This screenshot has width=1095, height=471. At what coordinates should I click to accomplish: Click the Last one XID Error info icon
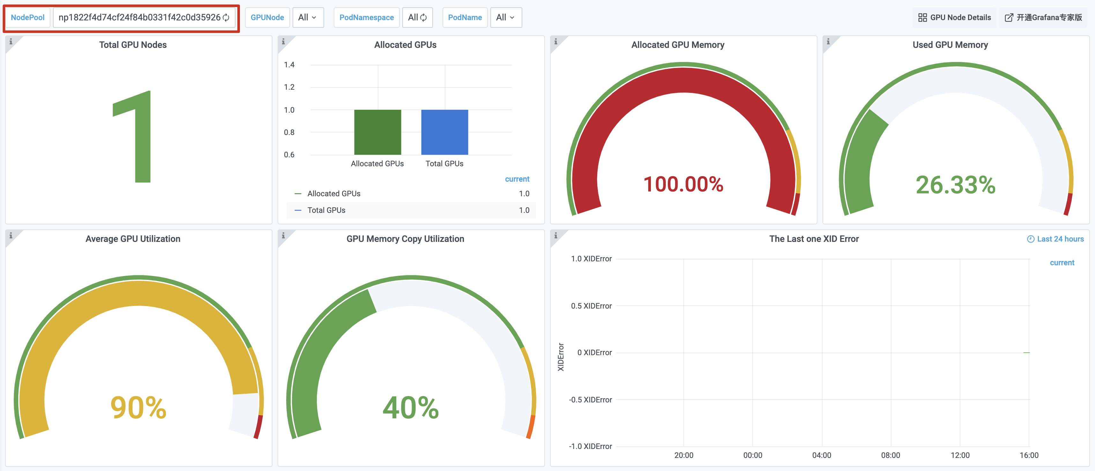click(555, 235)
